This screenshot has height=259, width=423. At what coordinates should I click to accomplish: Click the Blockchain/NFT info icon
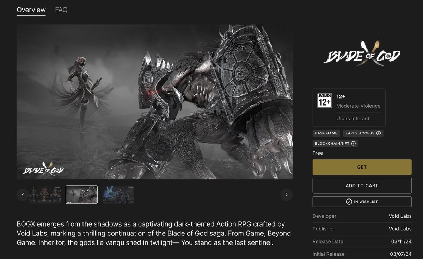click(x=354, y=144)
